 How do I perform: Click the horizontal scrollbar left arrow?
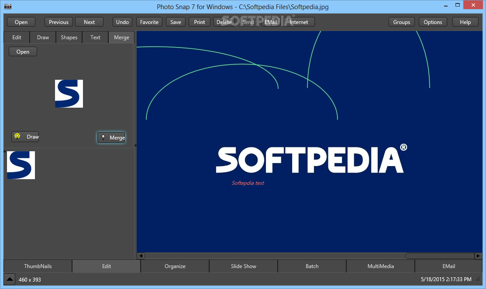tap(141, 256)
